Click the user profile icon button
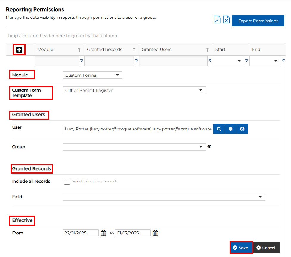The height and width of the screenshot is (257, 291). (242, 129)
